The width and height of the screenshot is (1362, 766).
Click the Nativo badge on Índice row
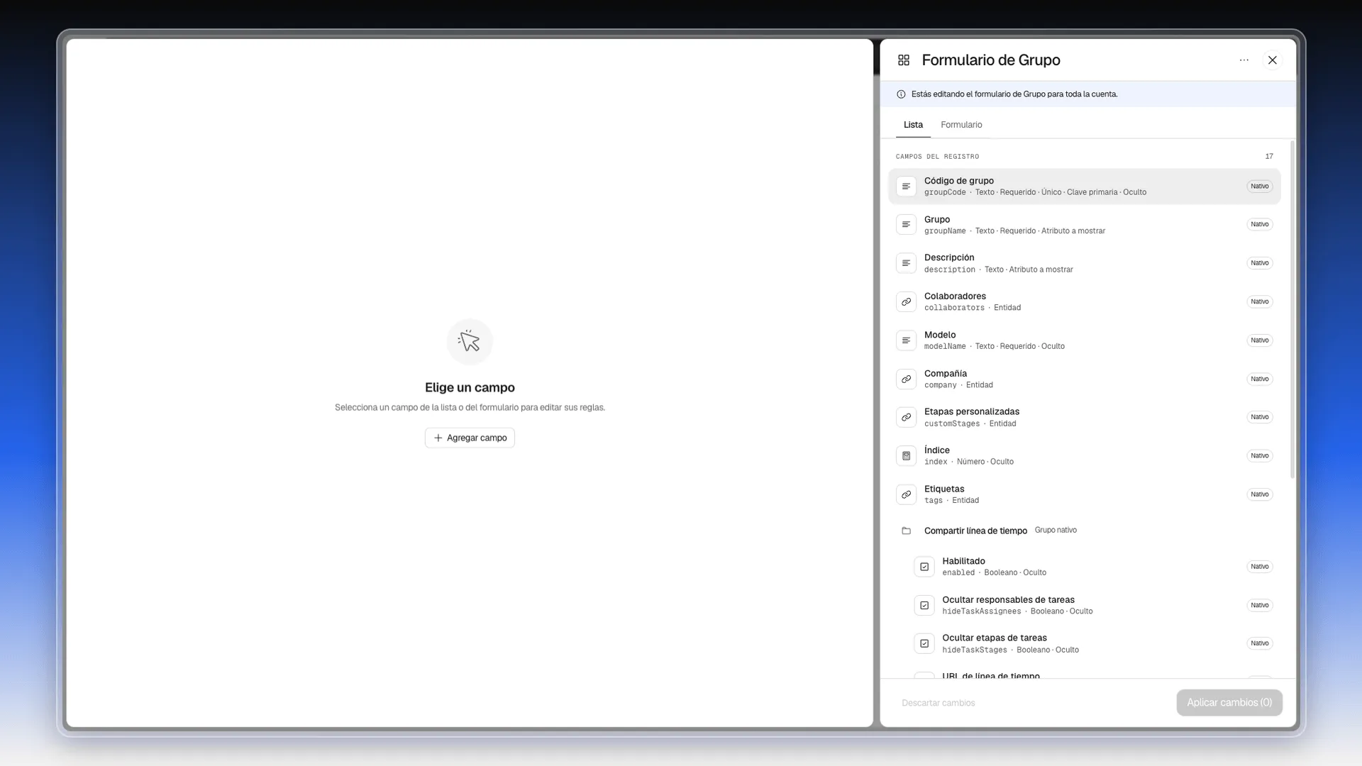[x=1259, y=456]
